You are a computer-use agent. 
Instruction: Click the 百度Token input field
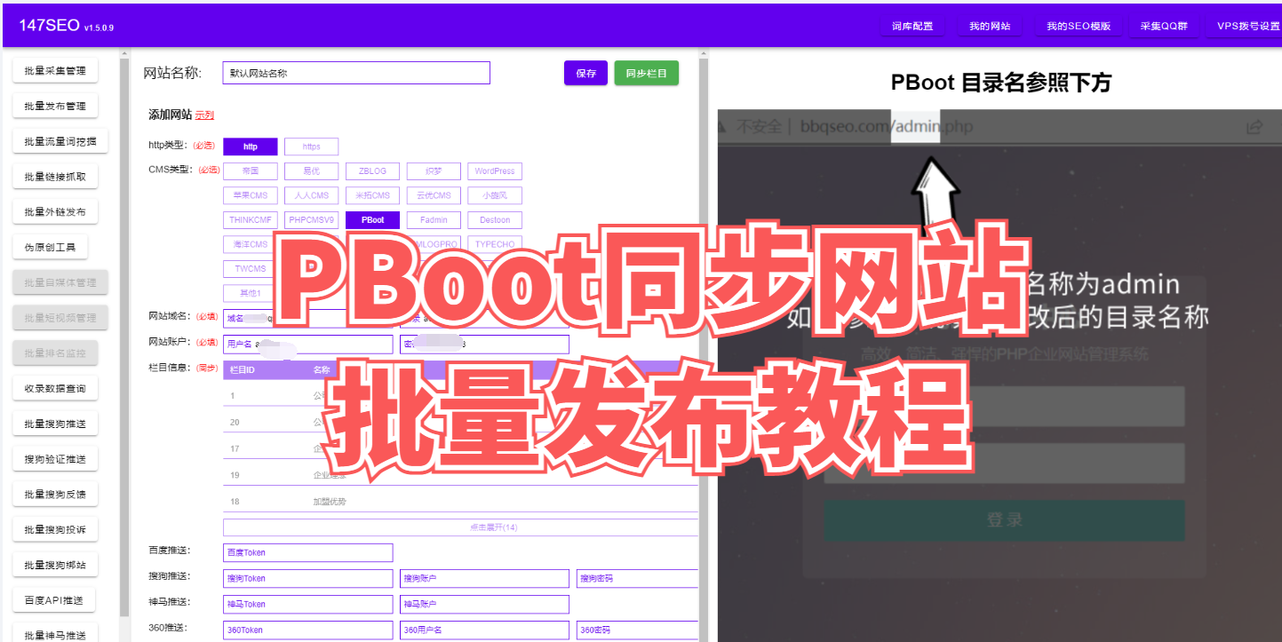pos(307,552)
